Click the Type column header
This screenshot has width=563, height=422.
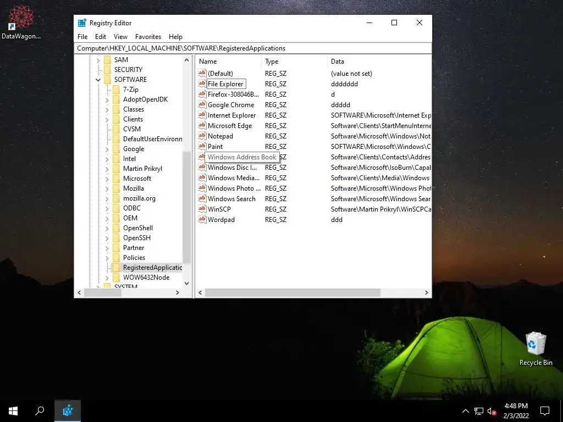[295, 62]
